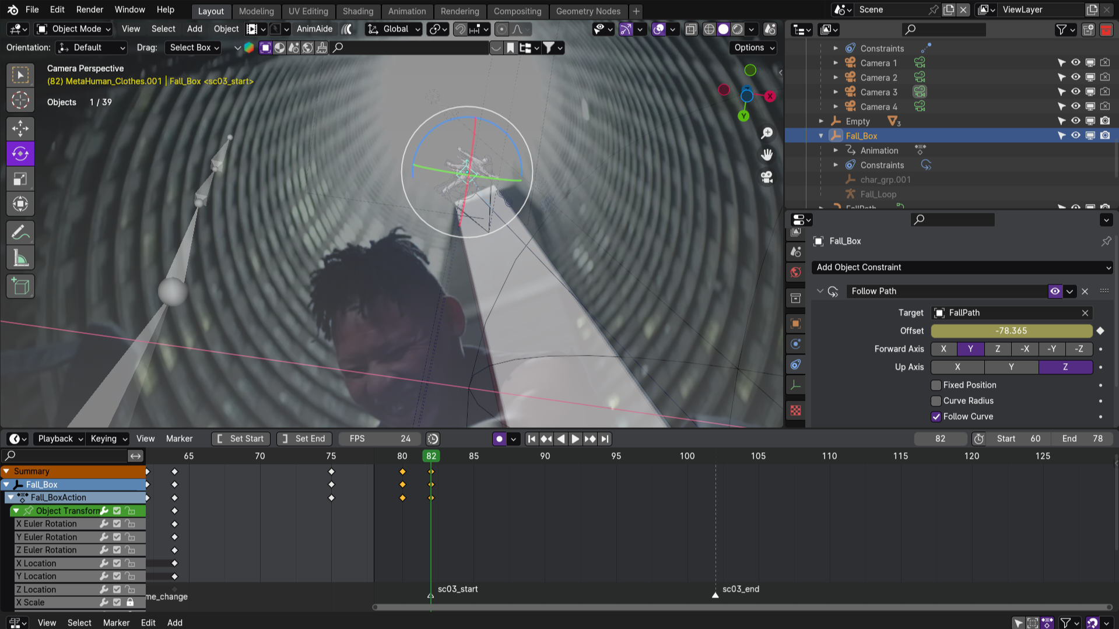
Task: Activate the Annotate tool
Action: [x=20, y=233]
